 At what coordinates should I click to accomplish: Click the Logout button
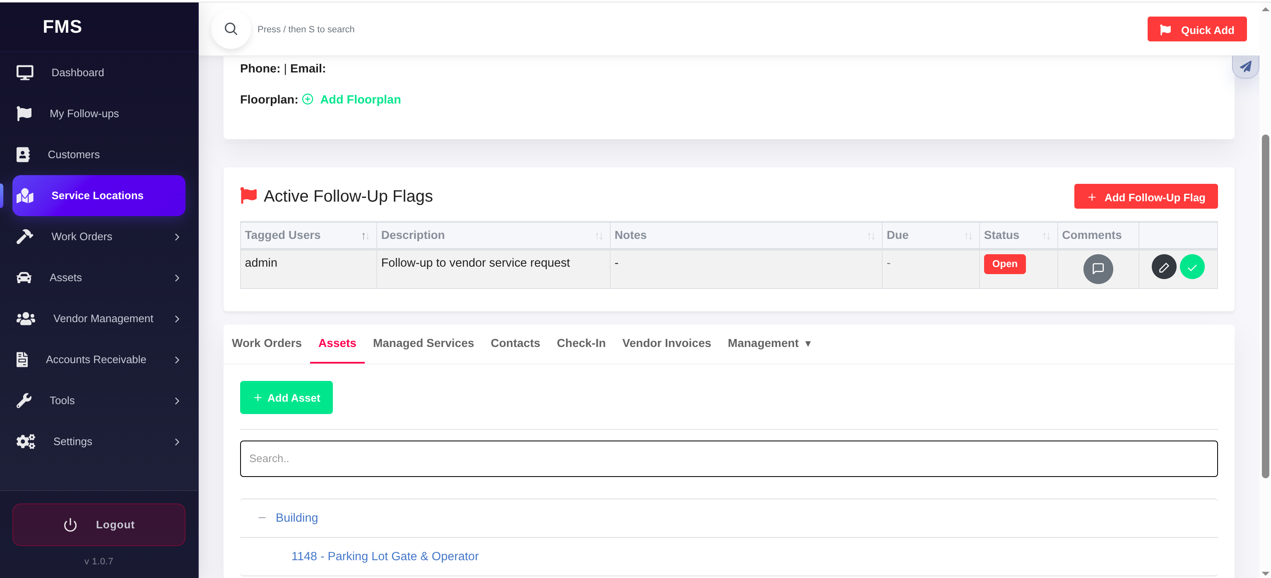click(x=99, y=524)
